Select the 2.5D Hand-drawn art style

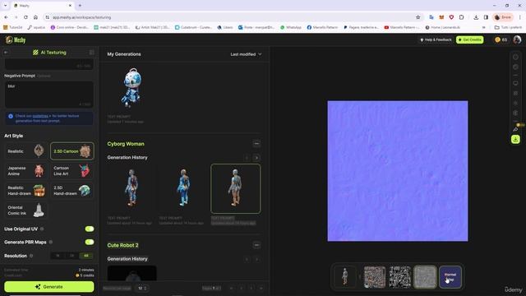(x=72, y=191)
